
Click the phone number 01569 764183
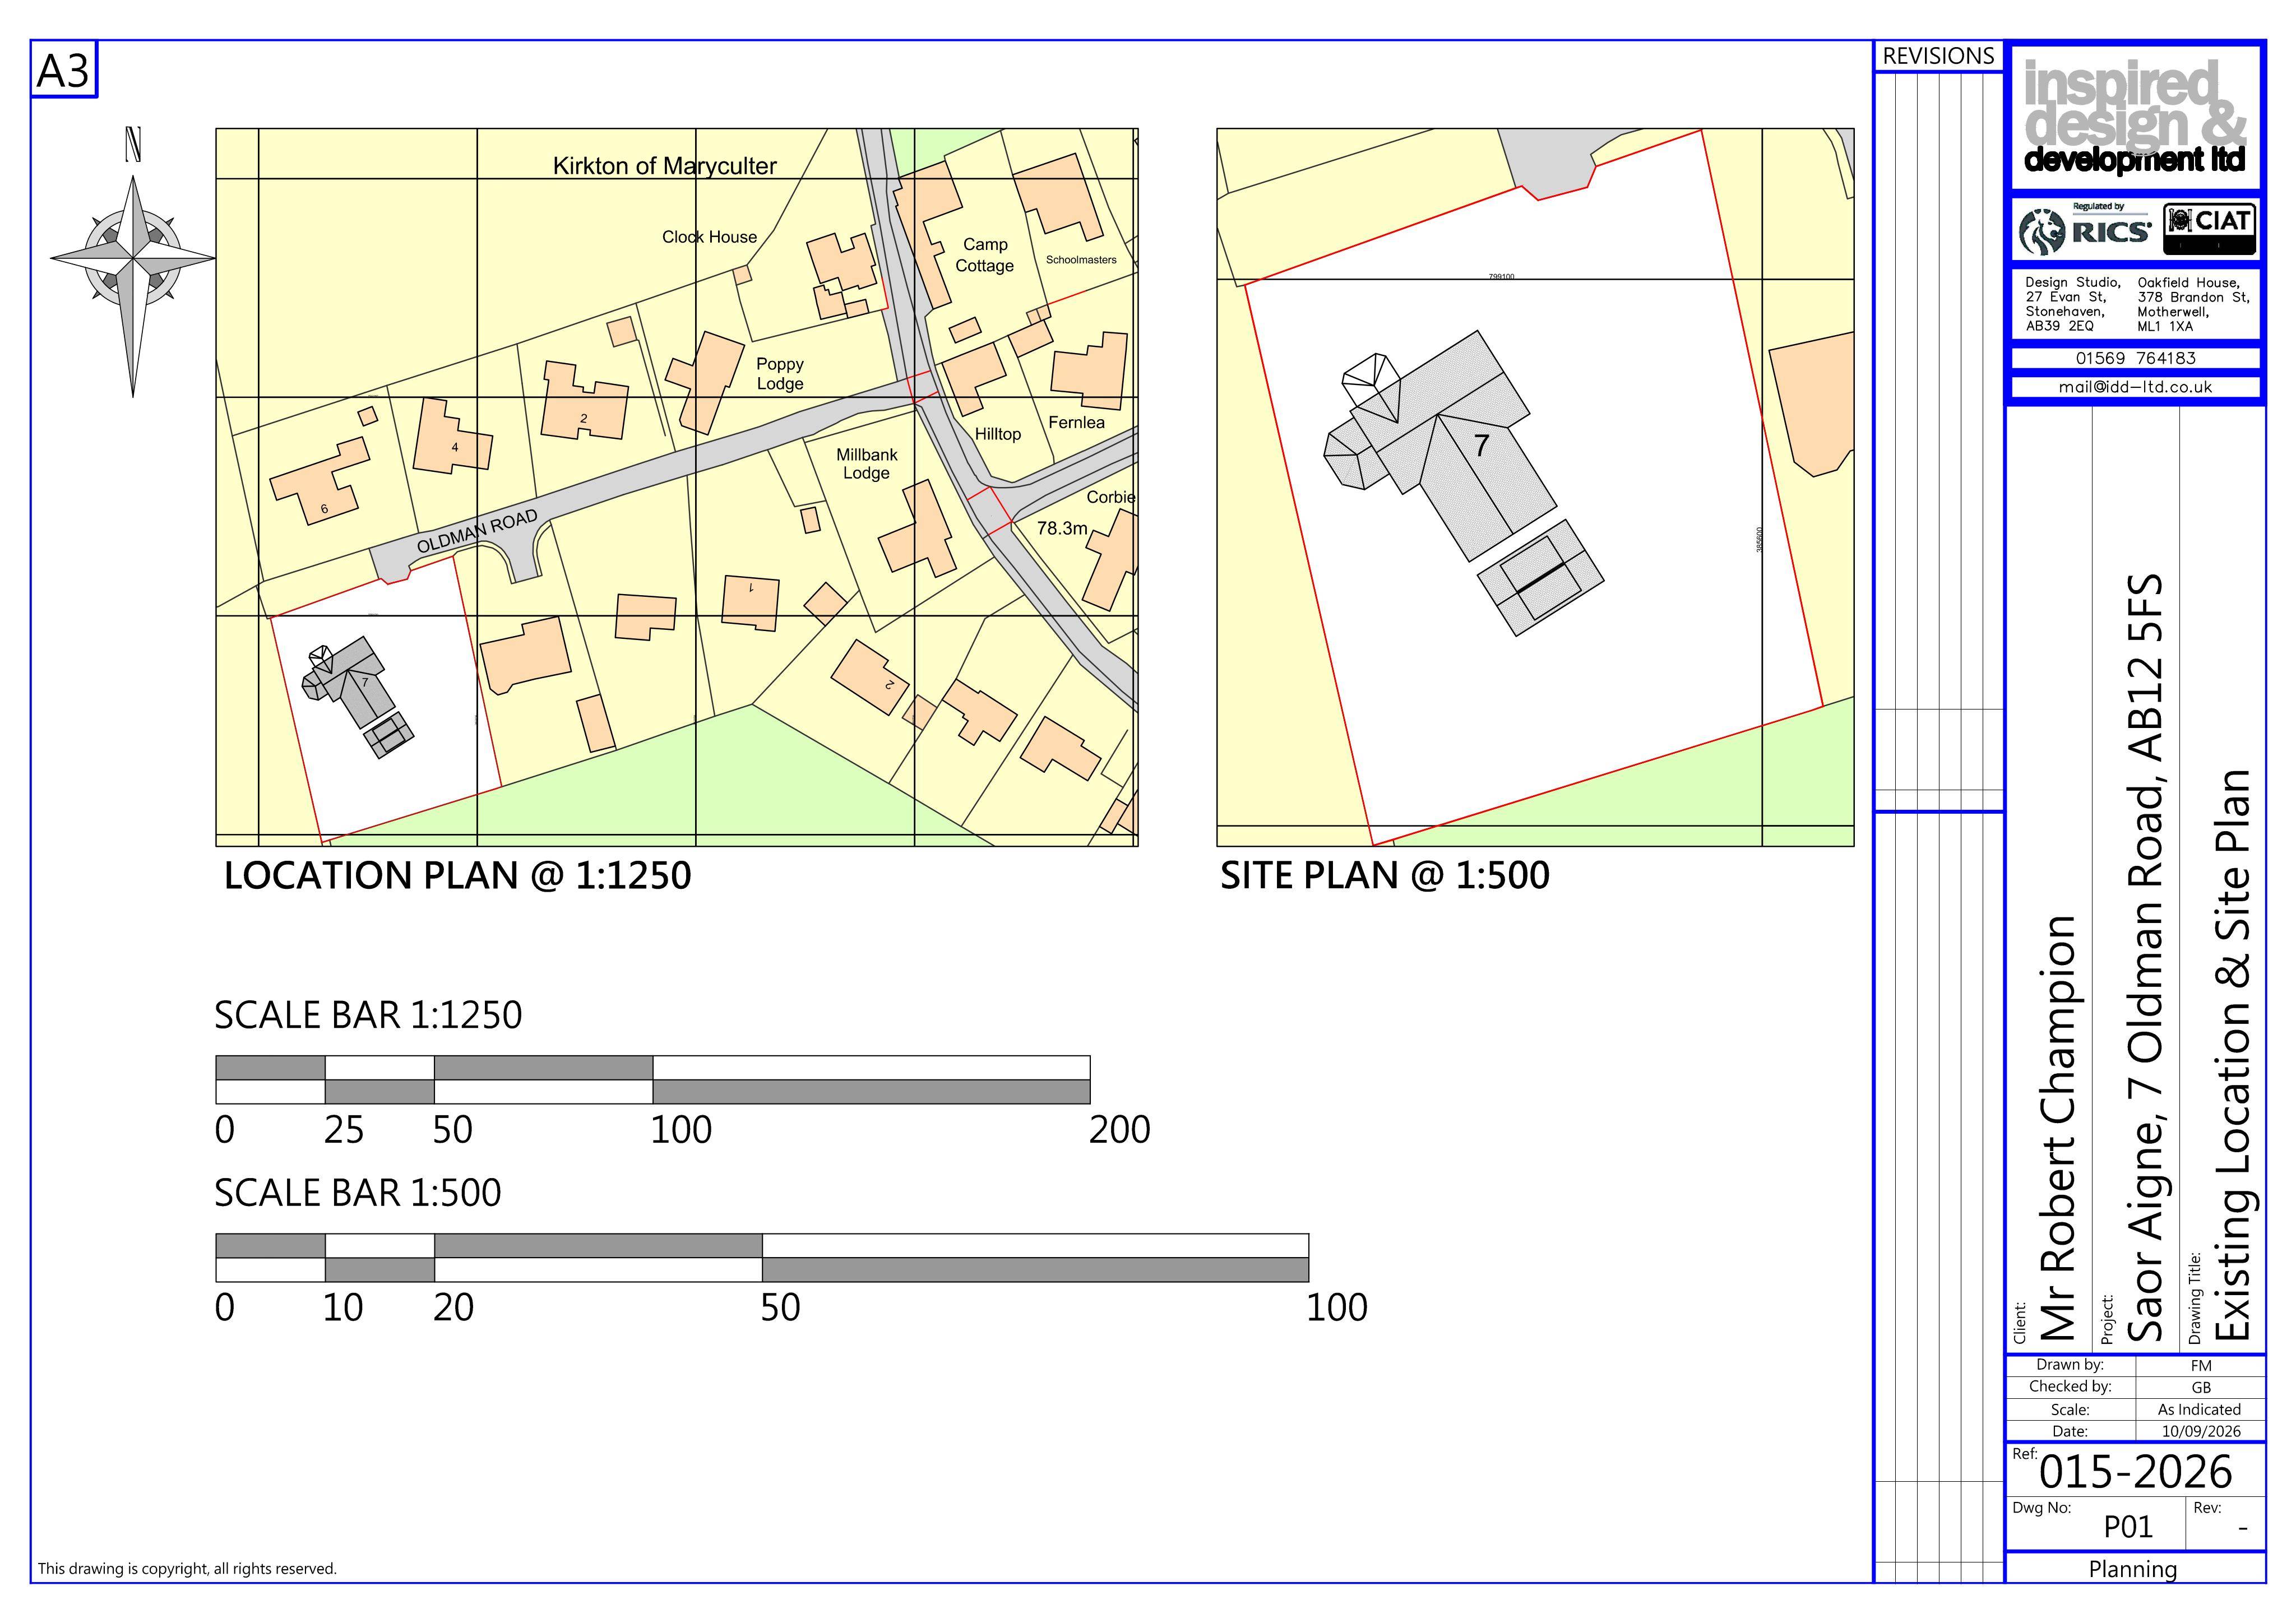tap(2135, 358)
